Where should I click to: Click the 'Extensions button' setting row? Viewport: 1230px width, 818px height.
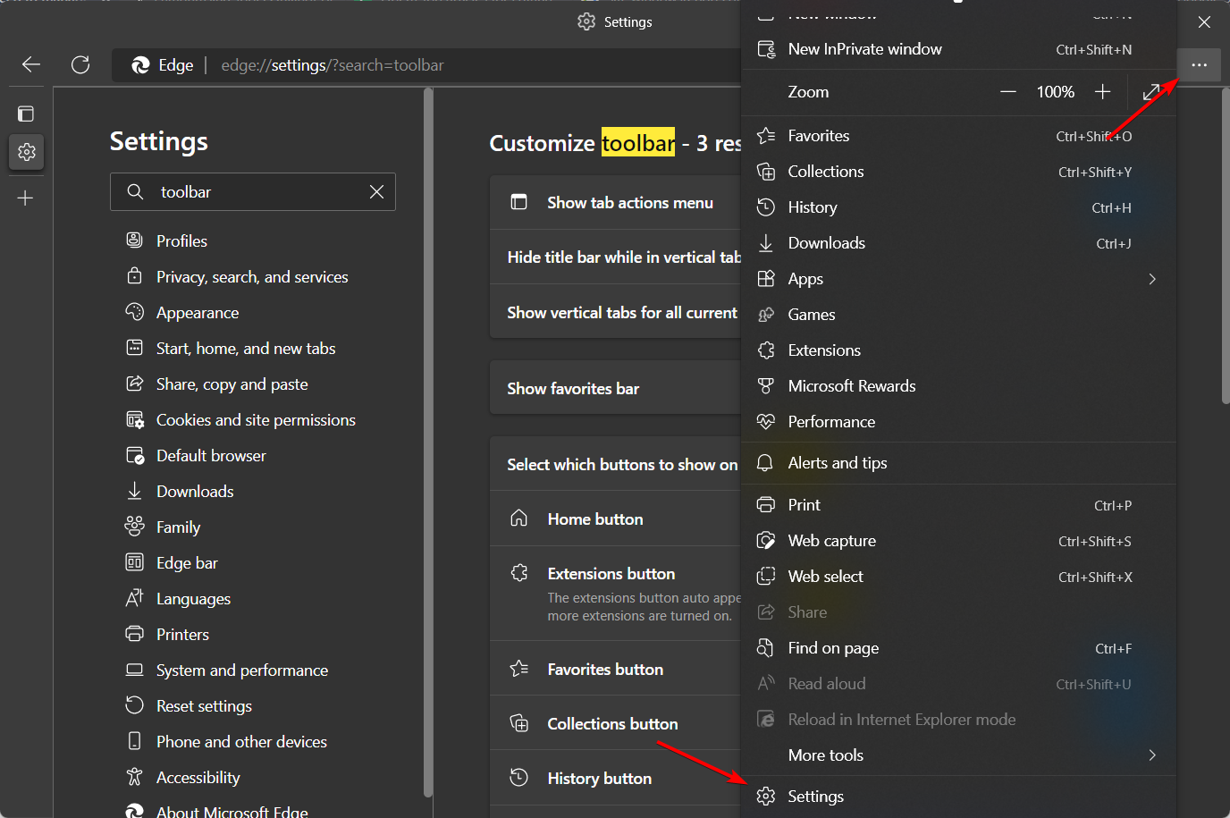point(616,594)
